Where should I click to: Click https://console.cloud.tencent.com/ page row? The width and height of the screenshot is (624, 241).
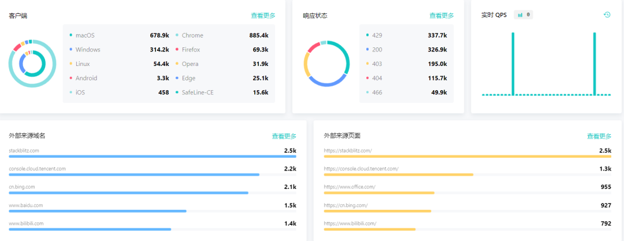467,172
